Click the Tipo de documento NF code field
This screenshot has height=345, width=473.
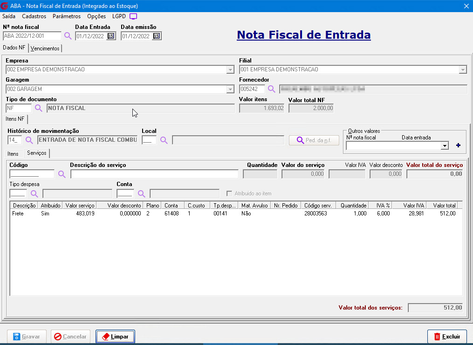pyautogui.click(x=19, y=108)
